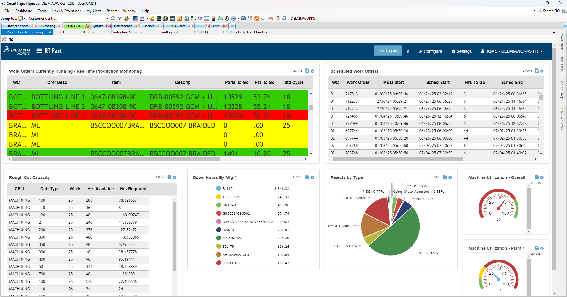
Task: Click the home icon in the toolbar
Action: click(x=278, y=18)
